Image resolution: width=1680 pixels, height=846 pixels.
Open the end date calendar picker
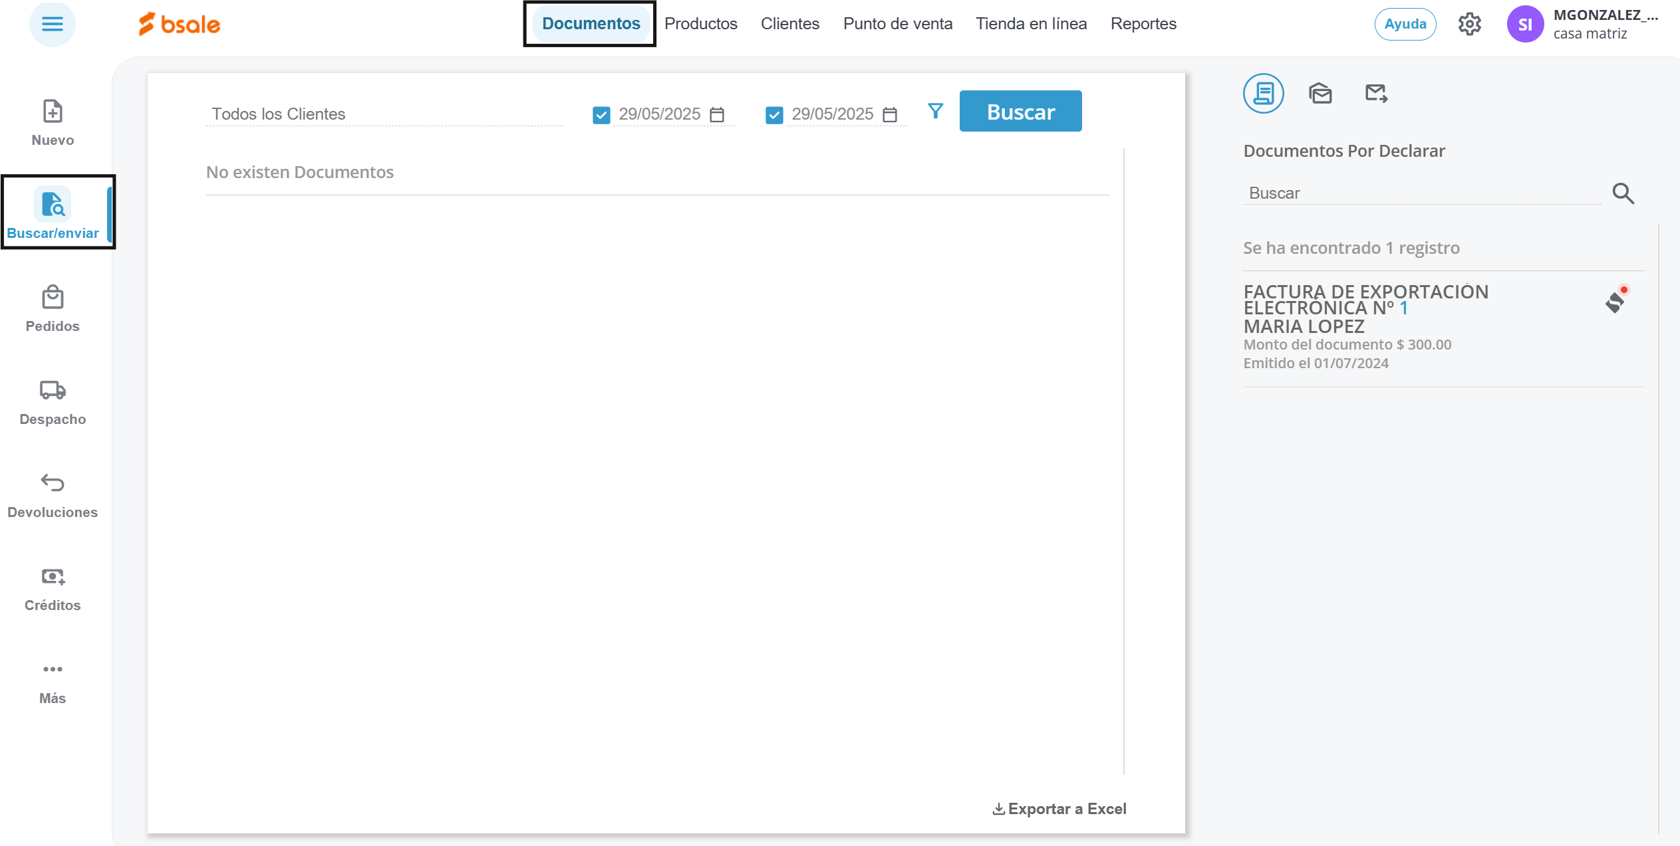890,115
